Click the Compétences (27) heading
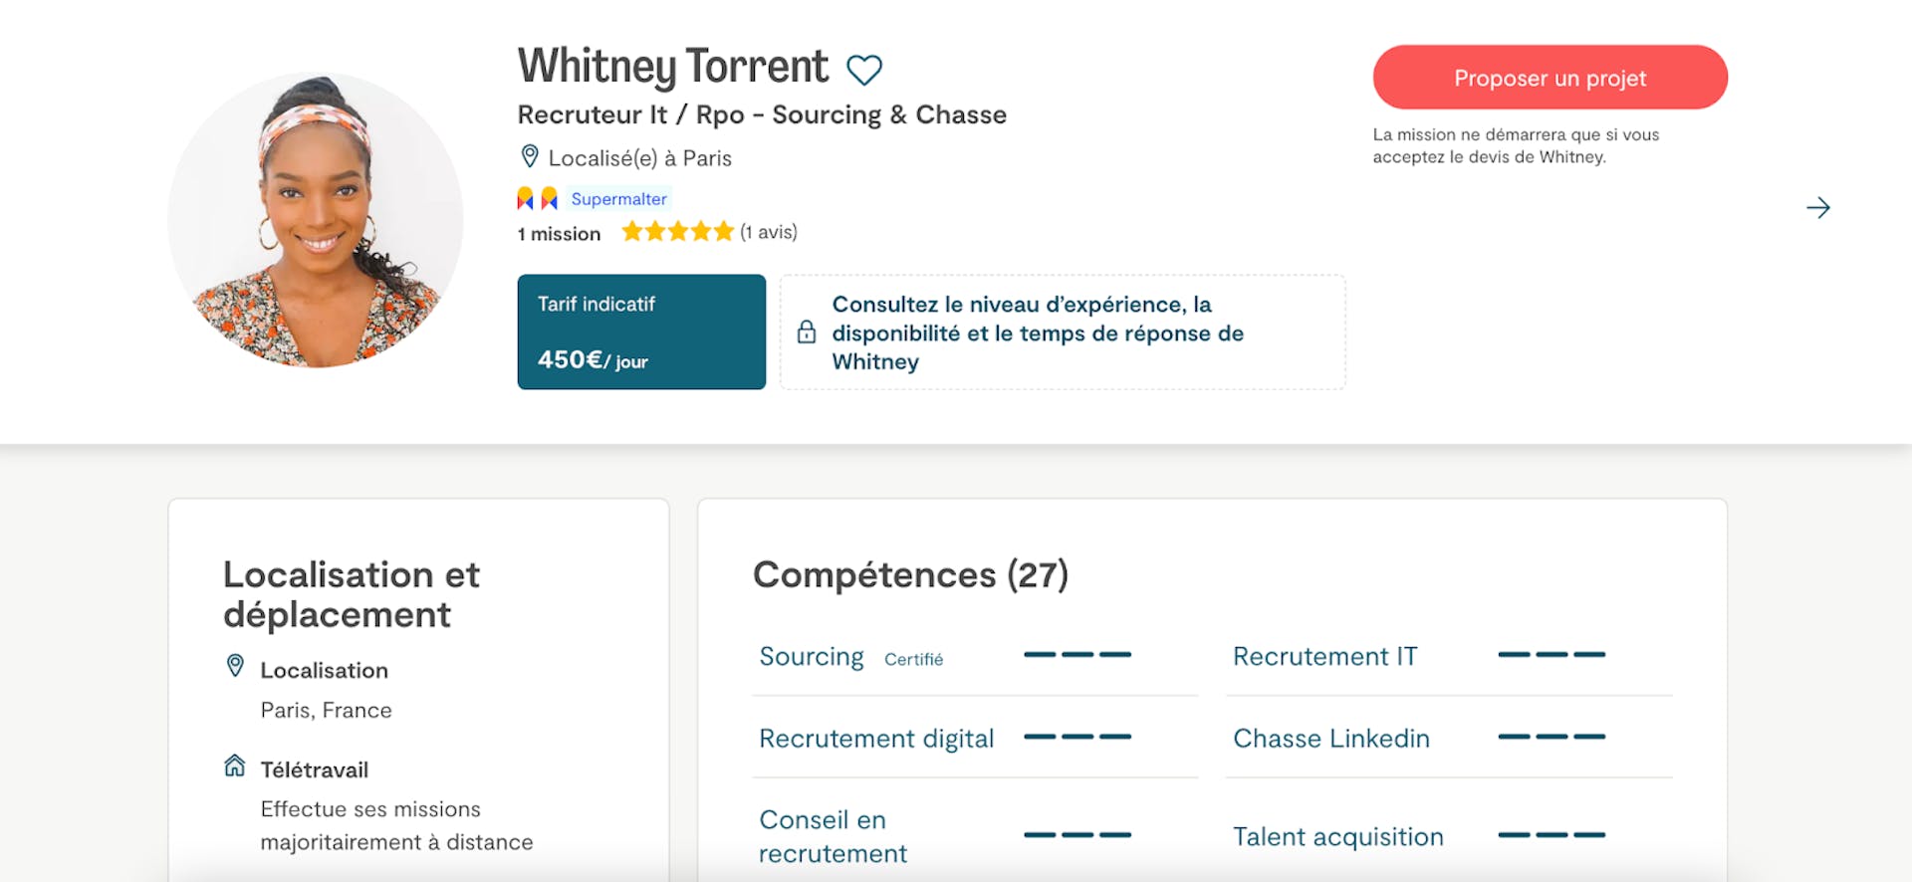Viewport: 1912px width, 882px height. (x=910, y=575)
